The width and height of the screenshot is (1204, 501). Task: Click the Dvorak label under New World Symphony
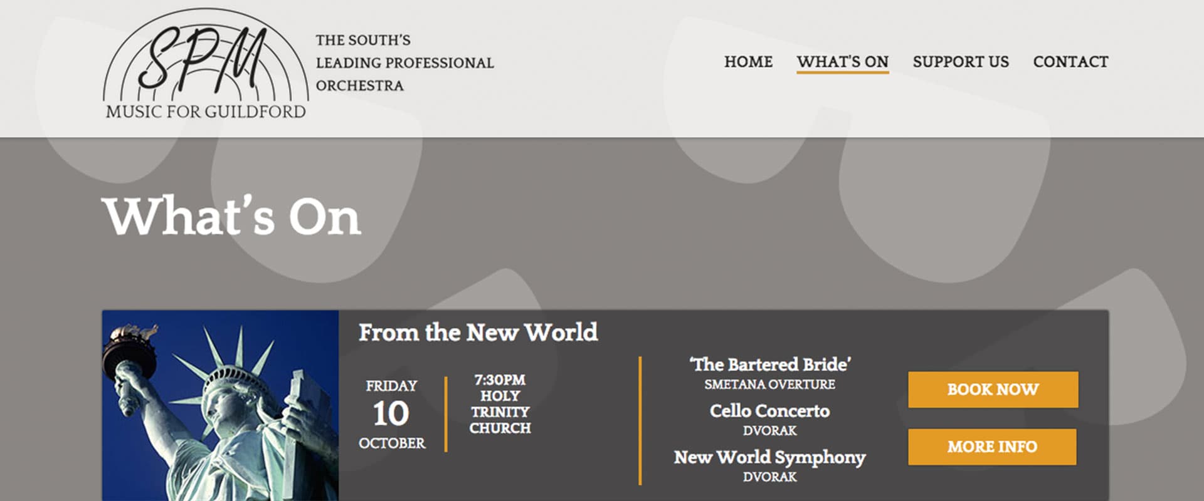pos(769,477)
